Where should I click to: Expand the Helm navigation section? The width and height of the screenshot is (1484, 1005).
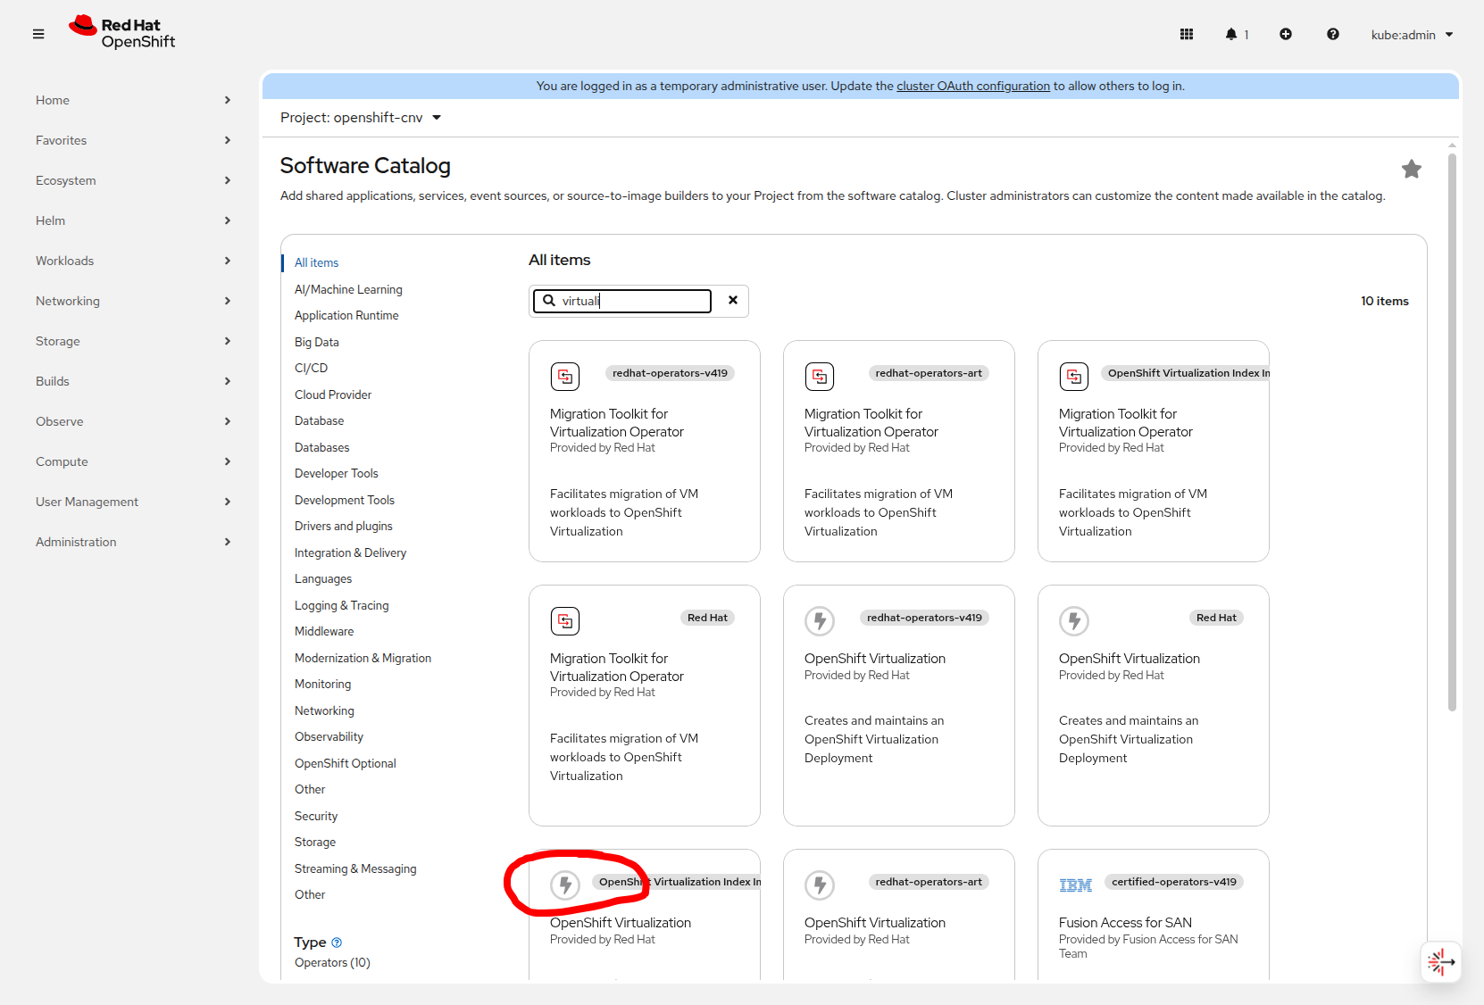[133, 220]
